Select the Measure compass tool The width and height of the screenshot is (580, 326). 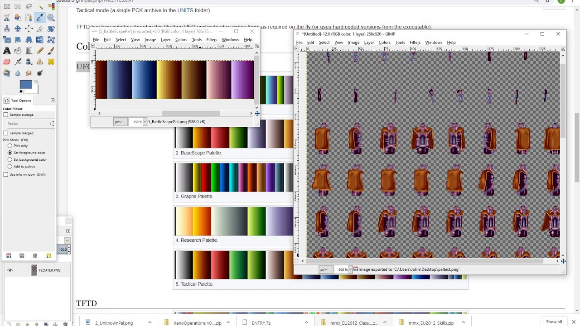coord(7,29)
